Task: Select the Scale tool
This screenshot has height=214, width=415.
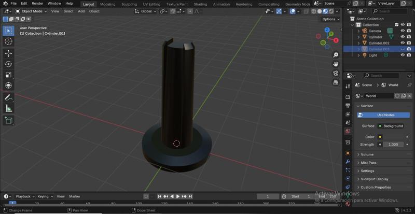Action: [x=8, y=75]
